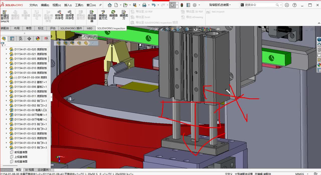Switch to the 评估 ribbon tab

pos(53,28)
